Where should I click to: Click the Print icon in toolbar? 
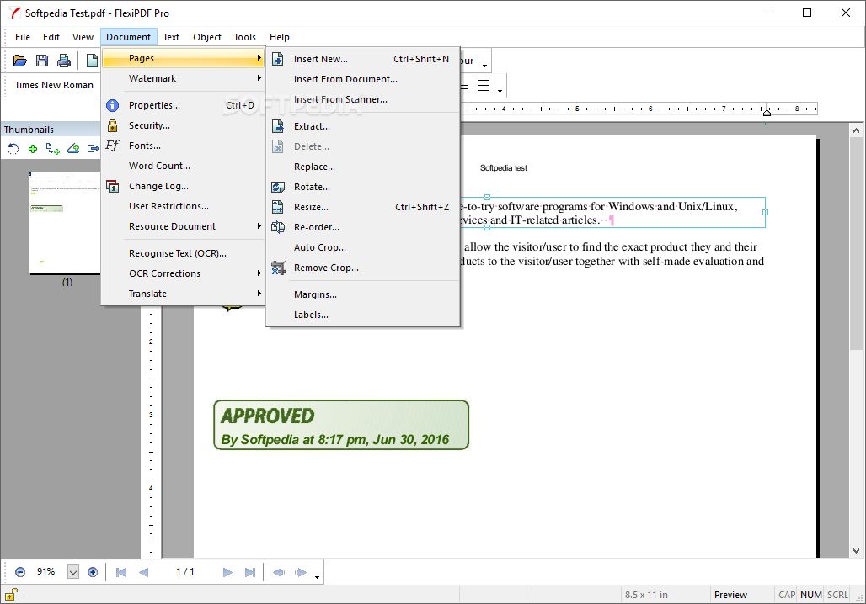(64, 61)
